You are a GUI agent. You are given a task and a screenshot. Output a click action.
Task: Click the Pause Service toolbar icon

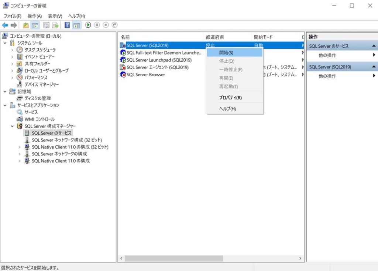(x=97, y=25)
